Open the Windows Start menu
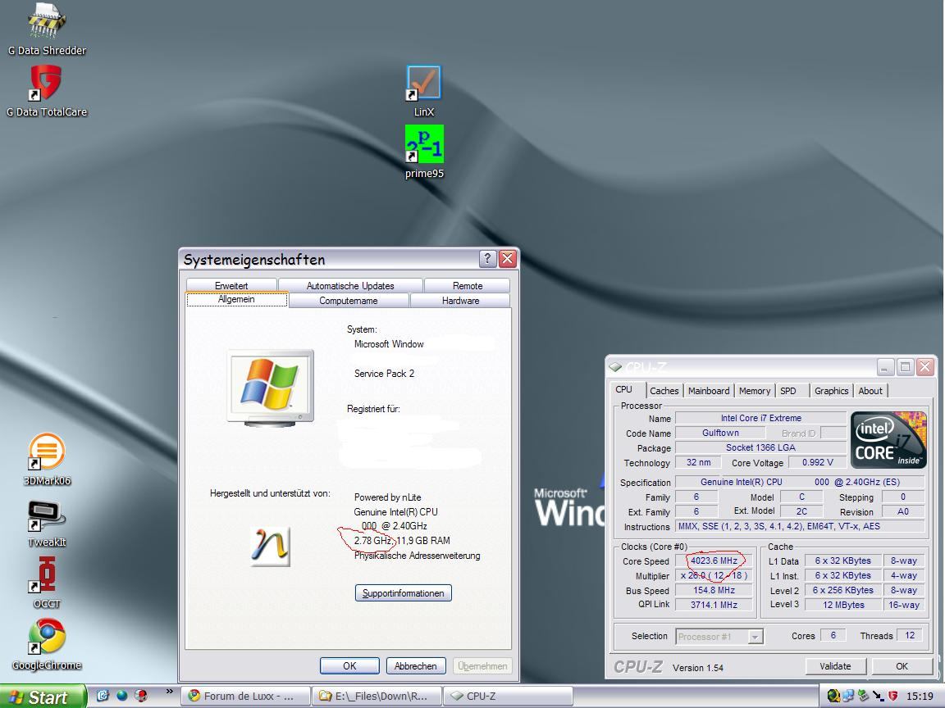This screenshot has height=708, width=945. coord(42,697)
